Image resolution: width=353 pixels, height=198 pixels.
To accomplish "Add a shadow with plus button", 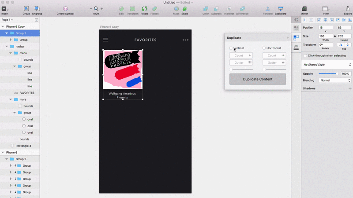I will (349, 88).
